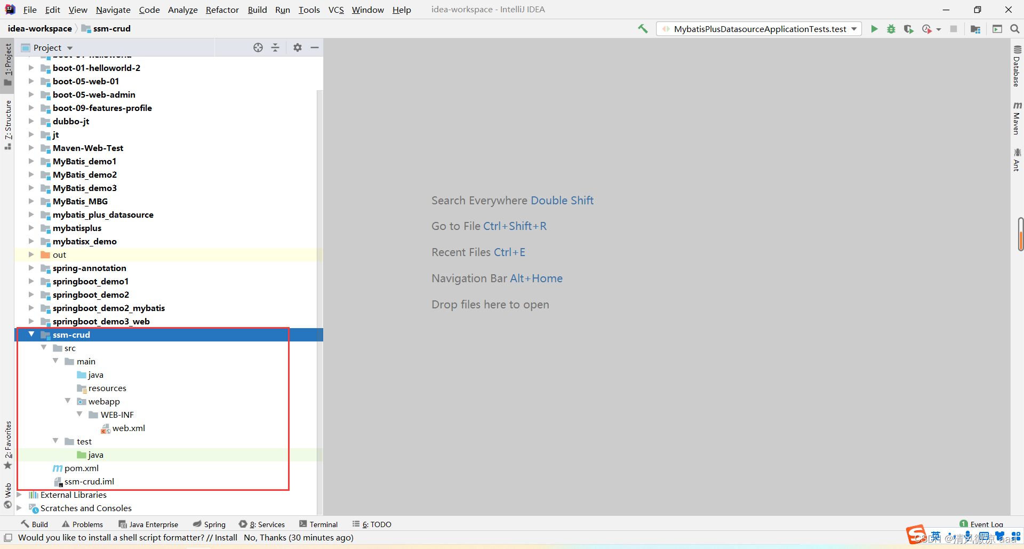The height and width of the screenshot is (549, 1024).
Task: Open the Build menu
Action: [257, 10]
